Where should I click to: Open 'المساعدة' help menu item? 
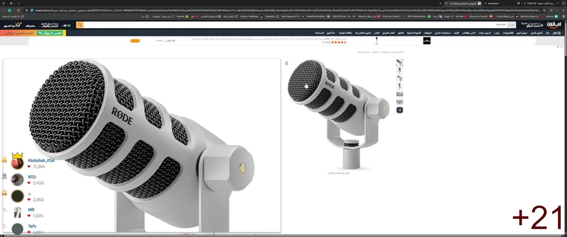(x=319, y=33)
